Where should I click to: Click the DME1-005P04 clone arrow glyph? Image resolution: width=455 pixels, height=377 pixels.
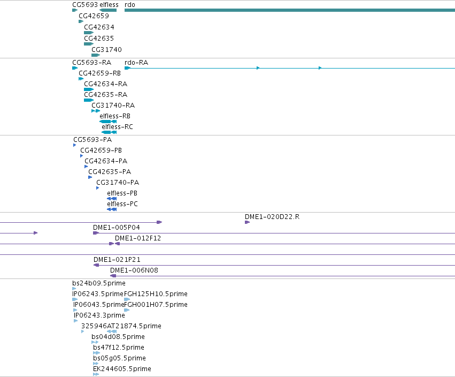96,233
